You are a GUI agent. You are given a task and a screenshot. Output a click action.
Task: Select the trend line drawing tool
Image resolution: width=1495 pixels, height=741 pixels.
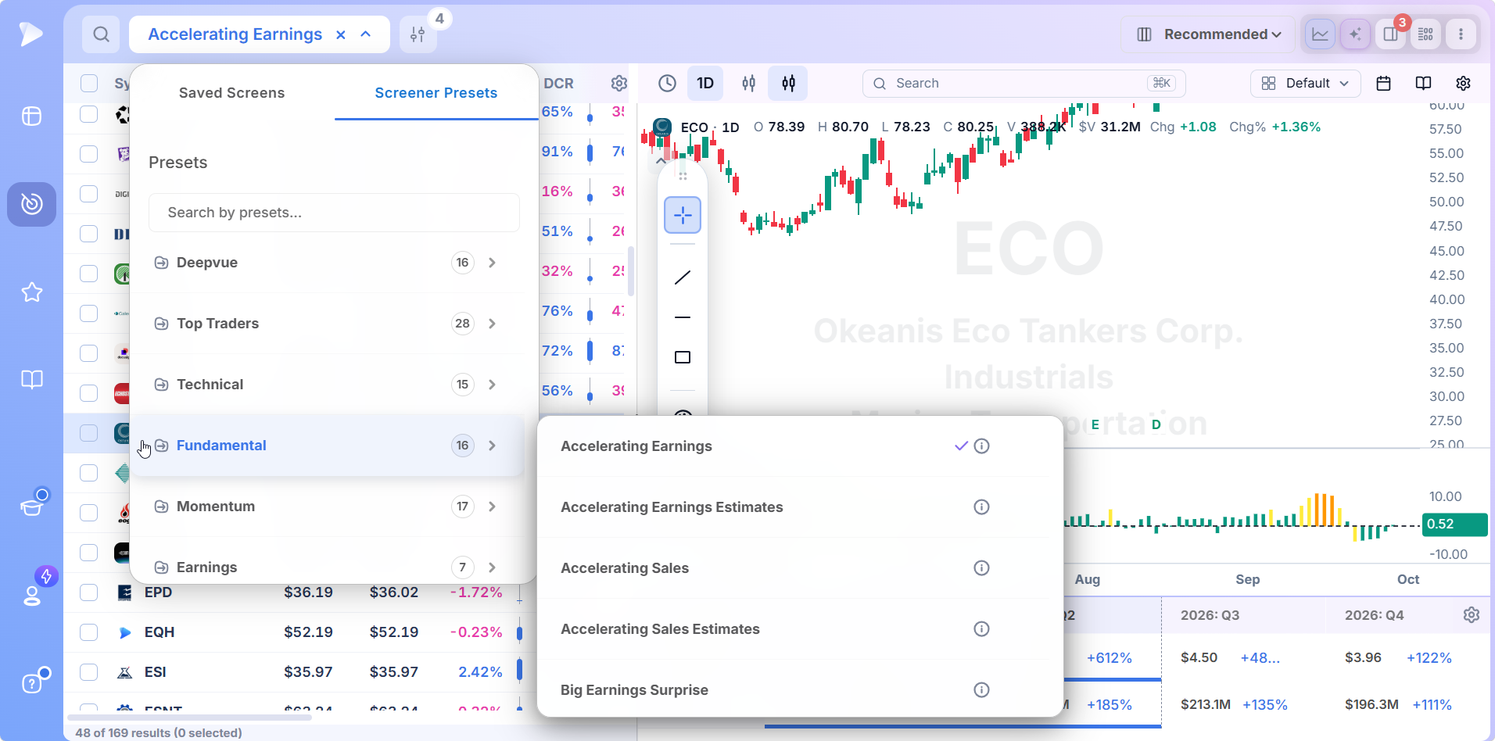coord(683,277)
